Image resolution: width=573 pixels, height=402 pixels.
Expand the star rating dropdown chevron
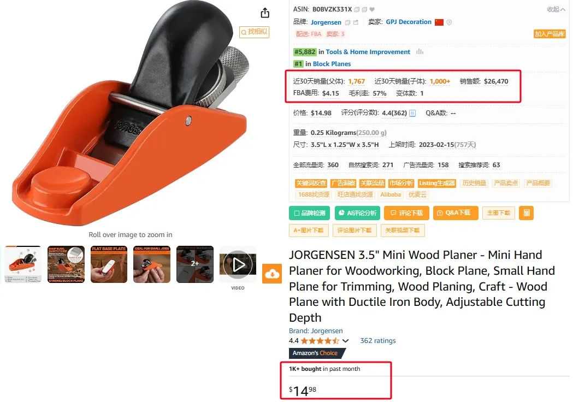click(x=345, y=341)
